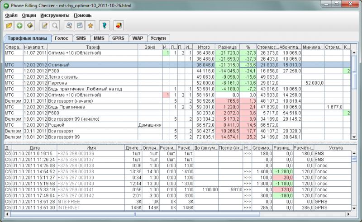The height and width of the screenshot is (222, 362).
Task: Select the Отличный tariff row
Action: pos(177,65)
